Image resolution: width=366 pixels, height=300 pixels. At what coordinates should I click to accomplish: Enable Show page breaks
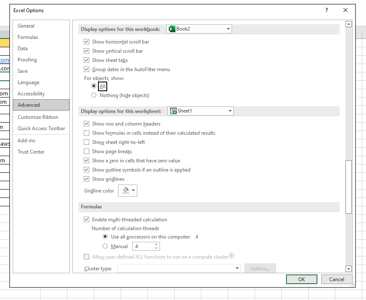click(x=86, y=151)
